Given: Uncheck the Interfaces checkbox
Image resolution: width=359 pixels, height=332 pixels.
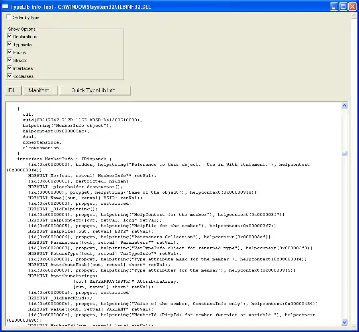Looking at the screenshot, I should (x=10, y=68).
